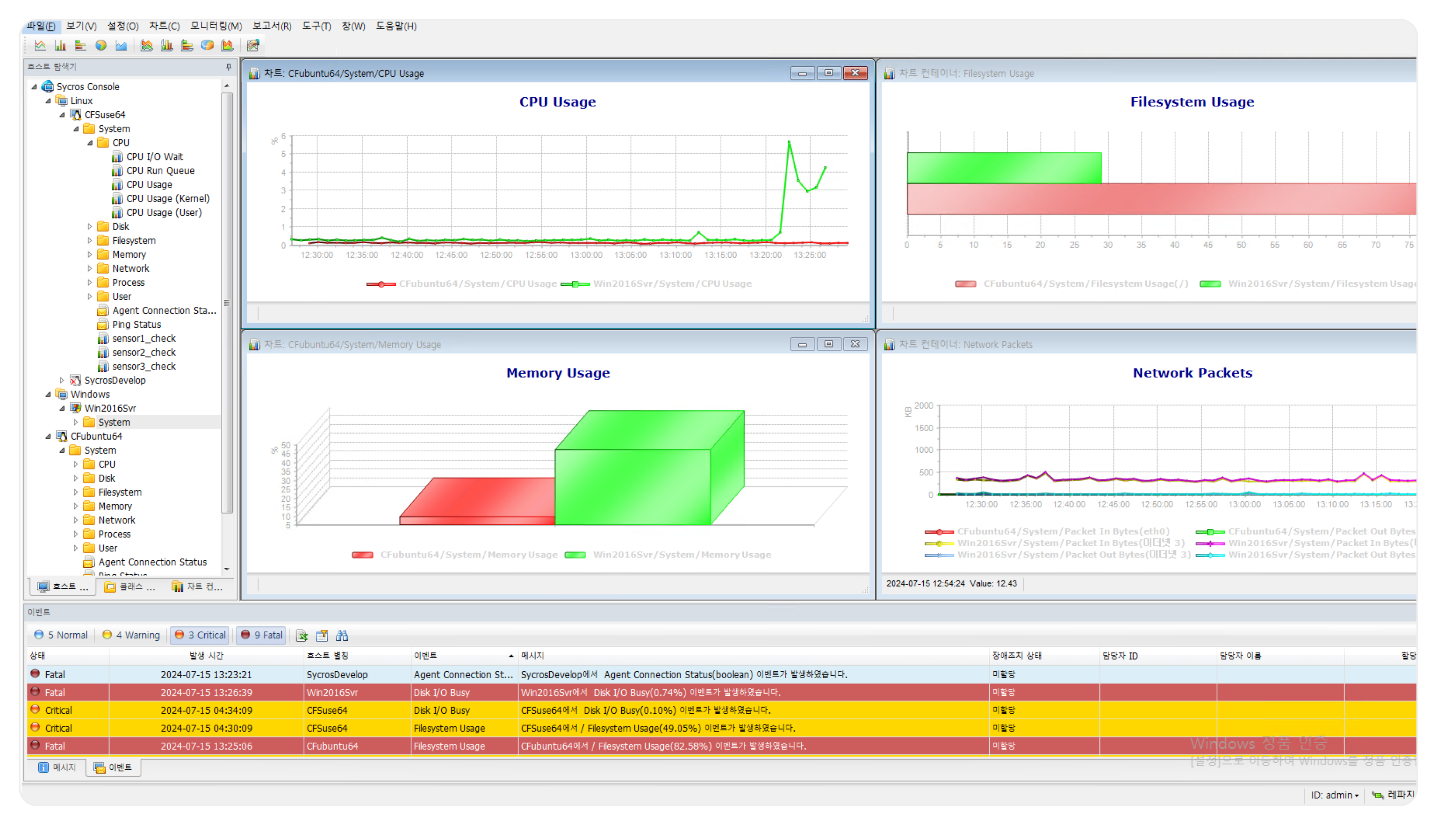Click the area chart toolbar icon
Viewport: 1437px width, 825px height.
[121, 45]
